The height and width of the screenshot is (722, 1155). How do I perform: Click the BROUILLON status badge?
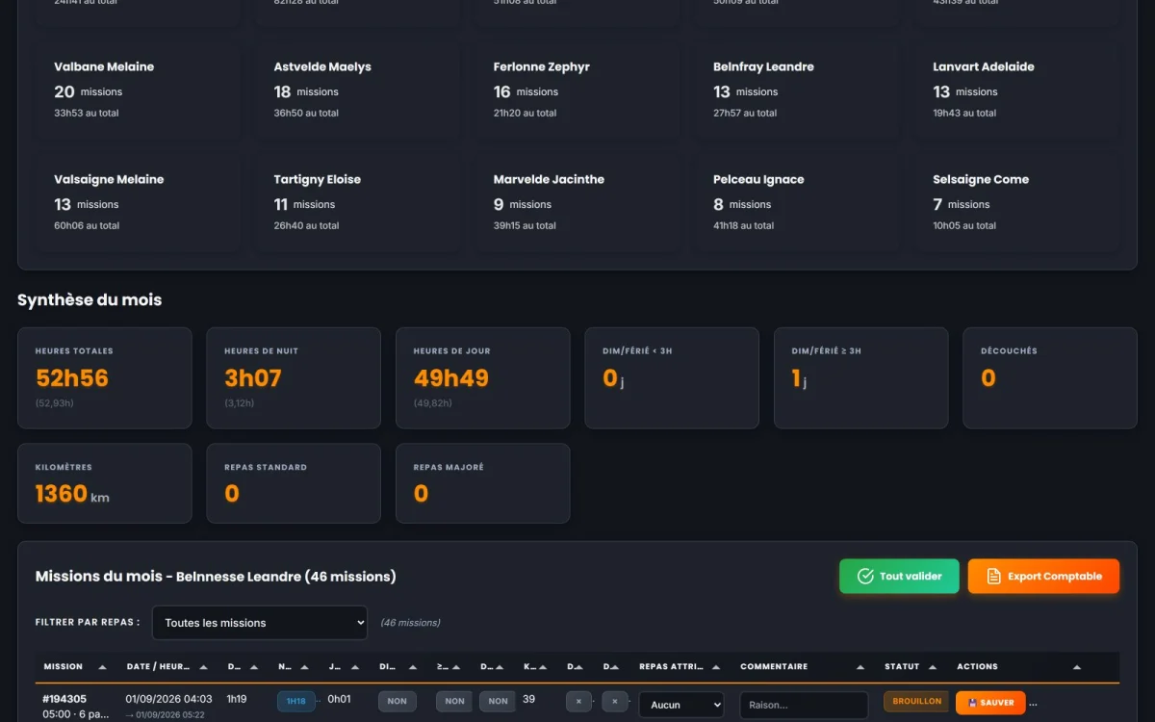point(917,702)
